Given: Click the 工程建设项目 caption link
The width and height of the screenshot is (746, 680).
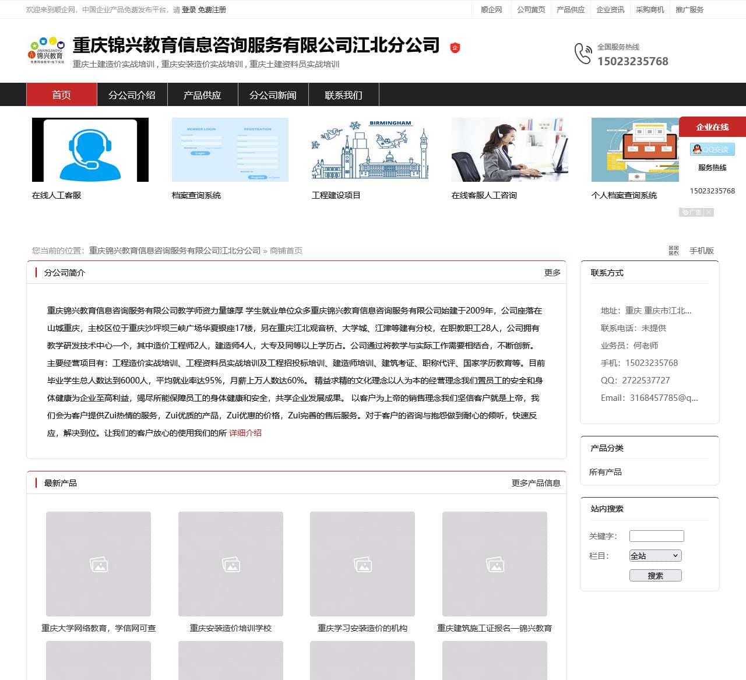Looking at the screenshot, I should (336, 195).
